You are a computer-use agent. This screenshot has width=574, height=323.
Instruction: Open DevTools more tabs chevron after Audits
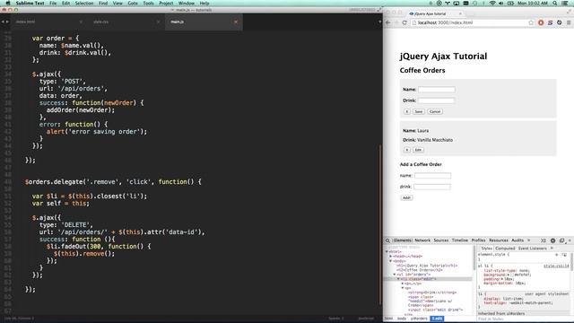[x=528, y=240]
